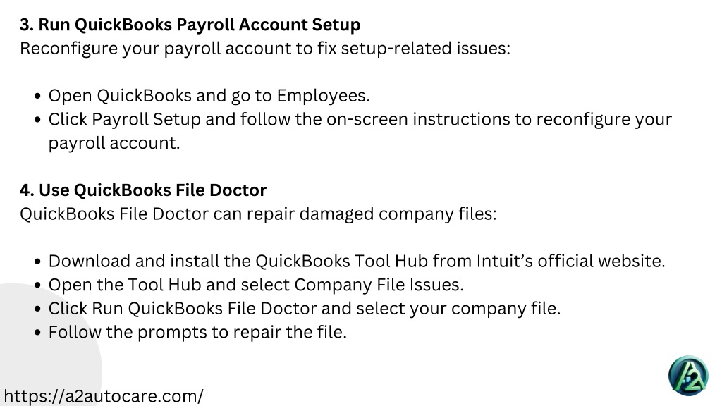Viewport: 722px width, 406px height.
Task: Click bullet dot before 'Open the Tool Hub'
Action: coord(38,285)
